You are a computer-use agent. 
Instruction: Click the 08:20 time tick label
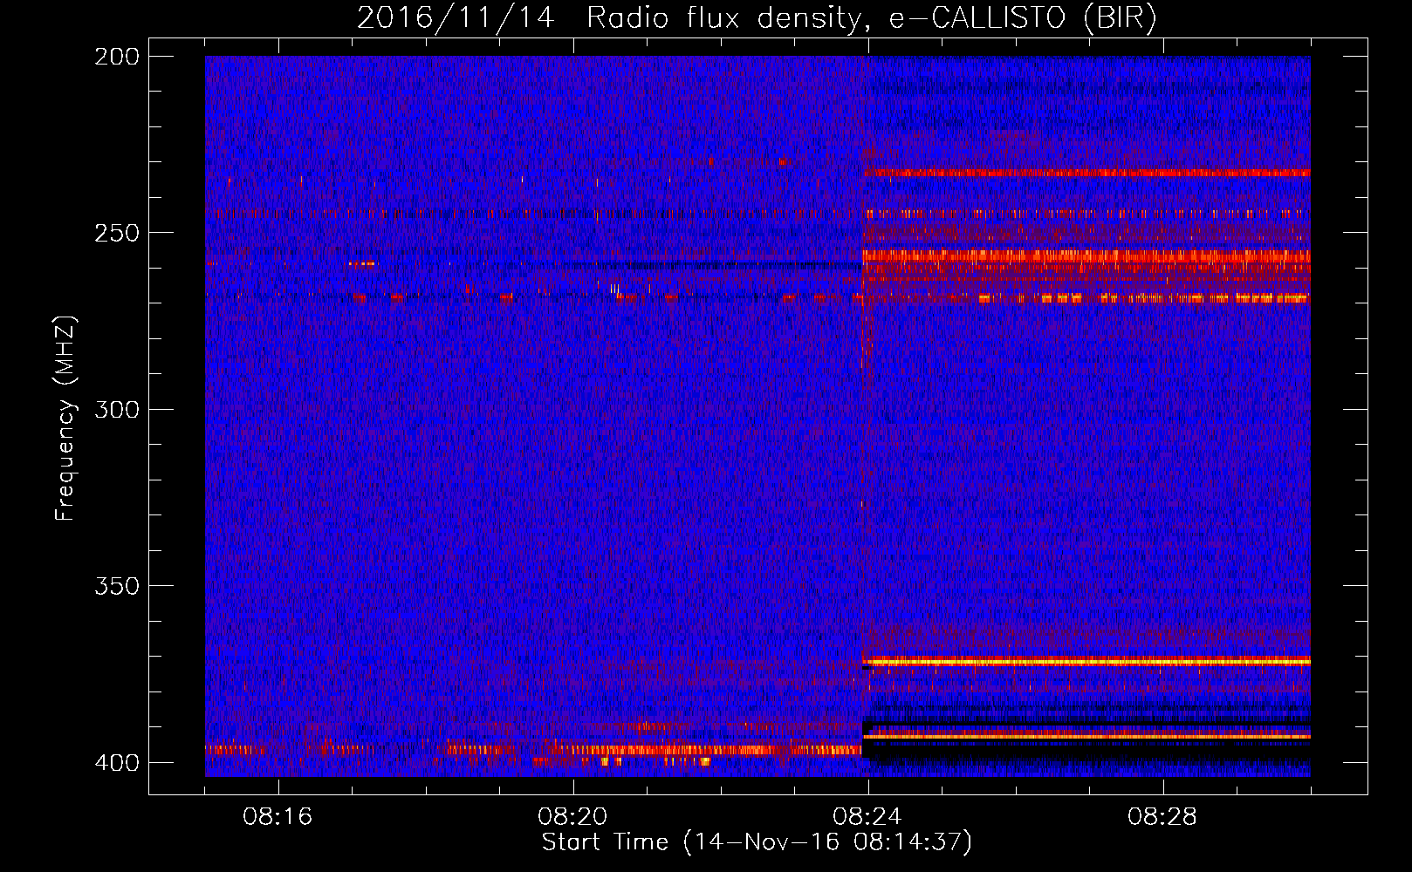(572, 817)
